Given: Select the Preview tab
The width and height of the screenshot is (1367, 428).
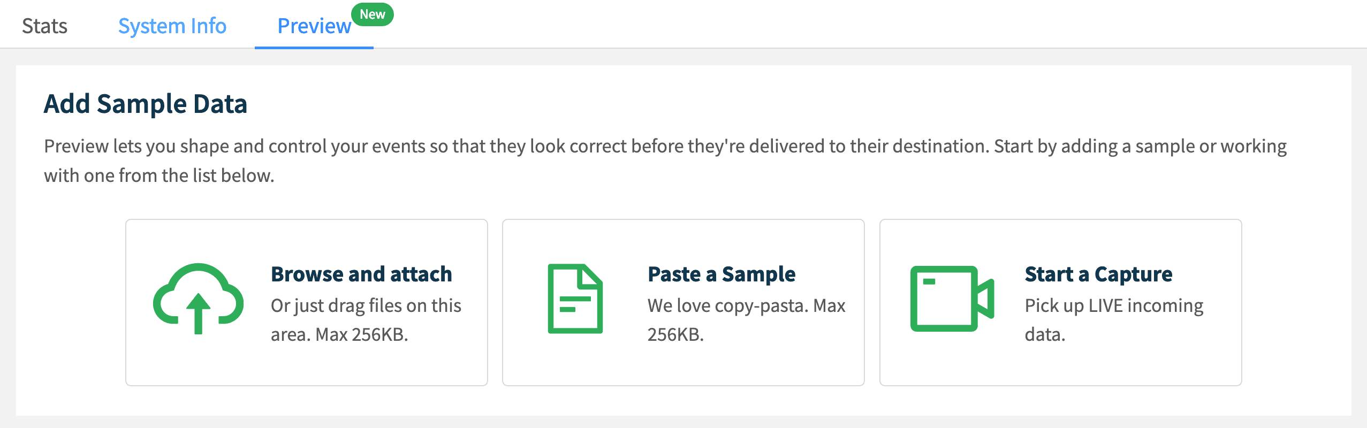Looking at the screenshot, I should pyautogui.click(x=314, y=26).
